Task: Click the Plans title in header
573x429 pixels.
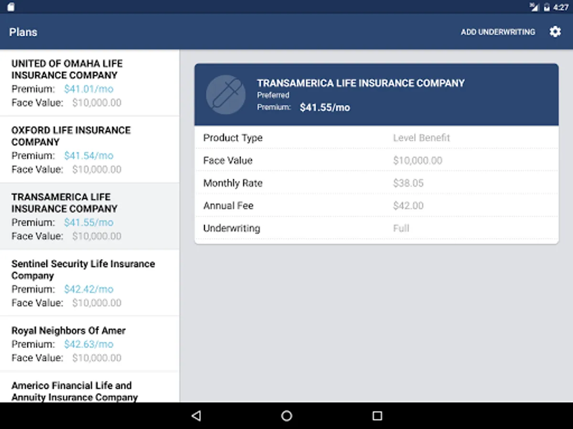Action: click(23, 32)
